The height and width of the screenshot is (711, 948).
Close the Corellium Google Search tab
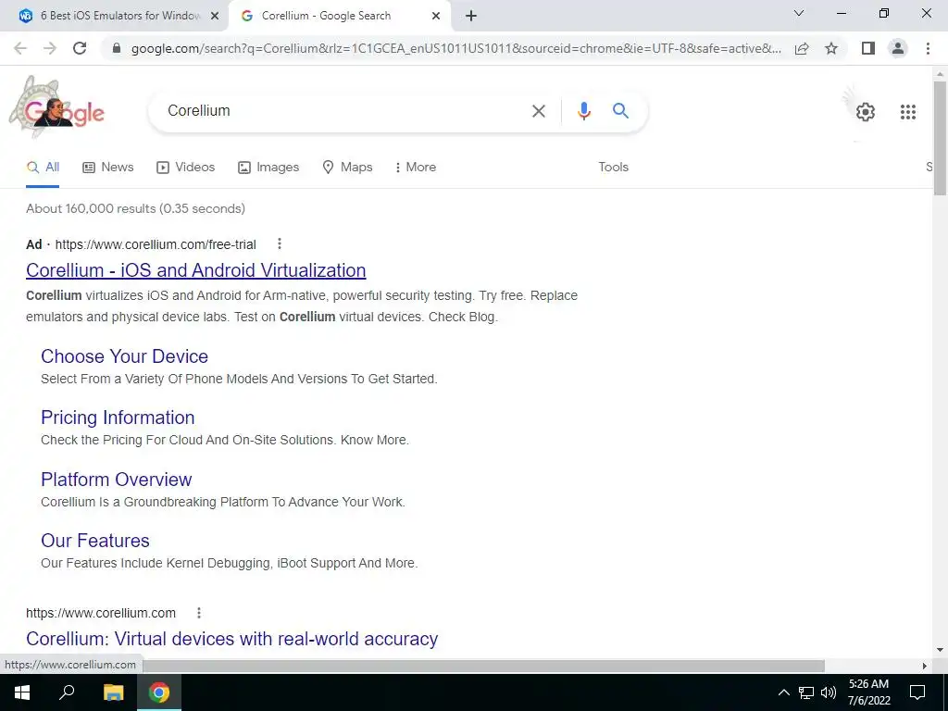pyautogui.click(x=436, y=17)
